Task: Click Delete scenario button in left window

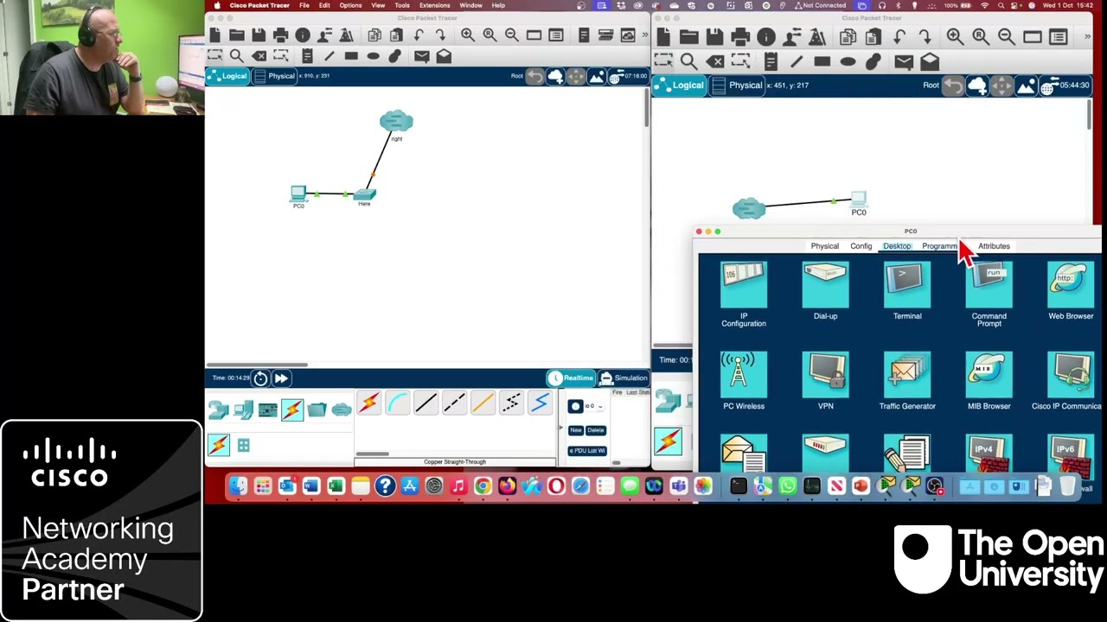Action: (596, 430)
